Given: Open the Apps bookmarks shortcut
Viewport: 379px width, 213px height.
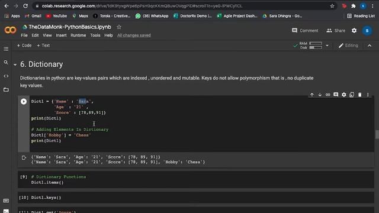Looking at the screenshot, I should [x=12, y=16].
